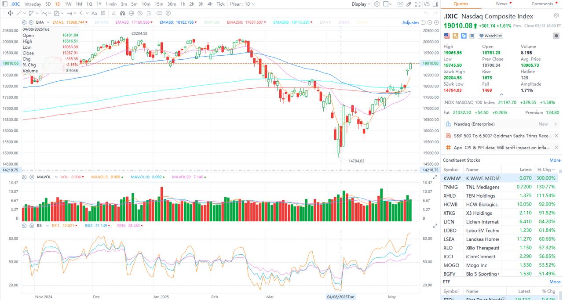Open chart settings gear next to Display
This screenshot has height=300, width=563.
pos(377,4)
